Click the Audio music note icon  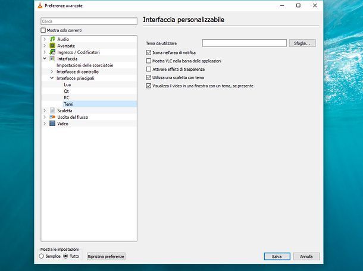pyautogui.click(x=52, y=39)
